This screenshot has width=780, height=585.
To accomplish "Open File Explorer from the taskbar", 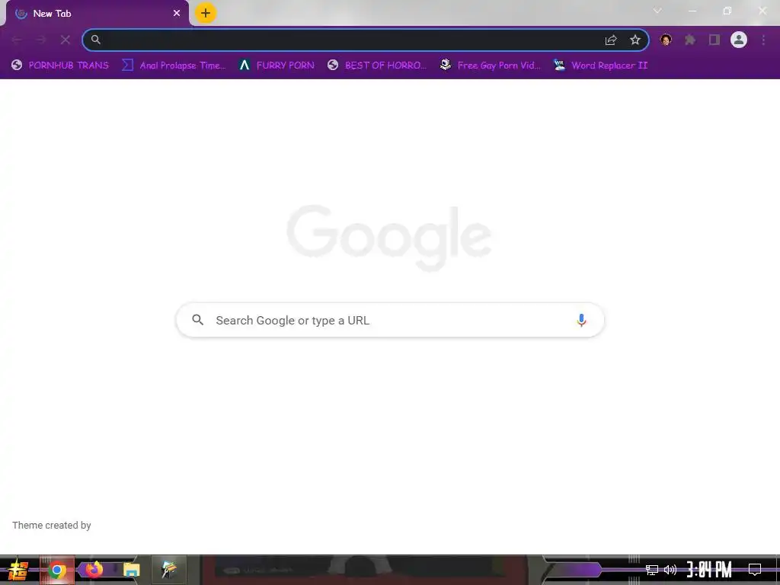I will [131, 570].
